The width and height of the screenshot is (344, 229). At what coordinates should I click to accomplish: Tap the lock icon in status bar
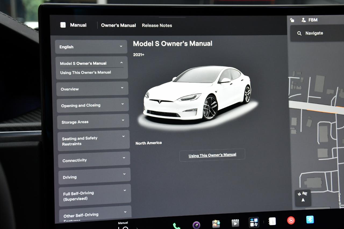(292, 20)
